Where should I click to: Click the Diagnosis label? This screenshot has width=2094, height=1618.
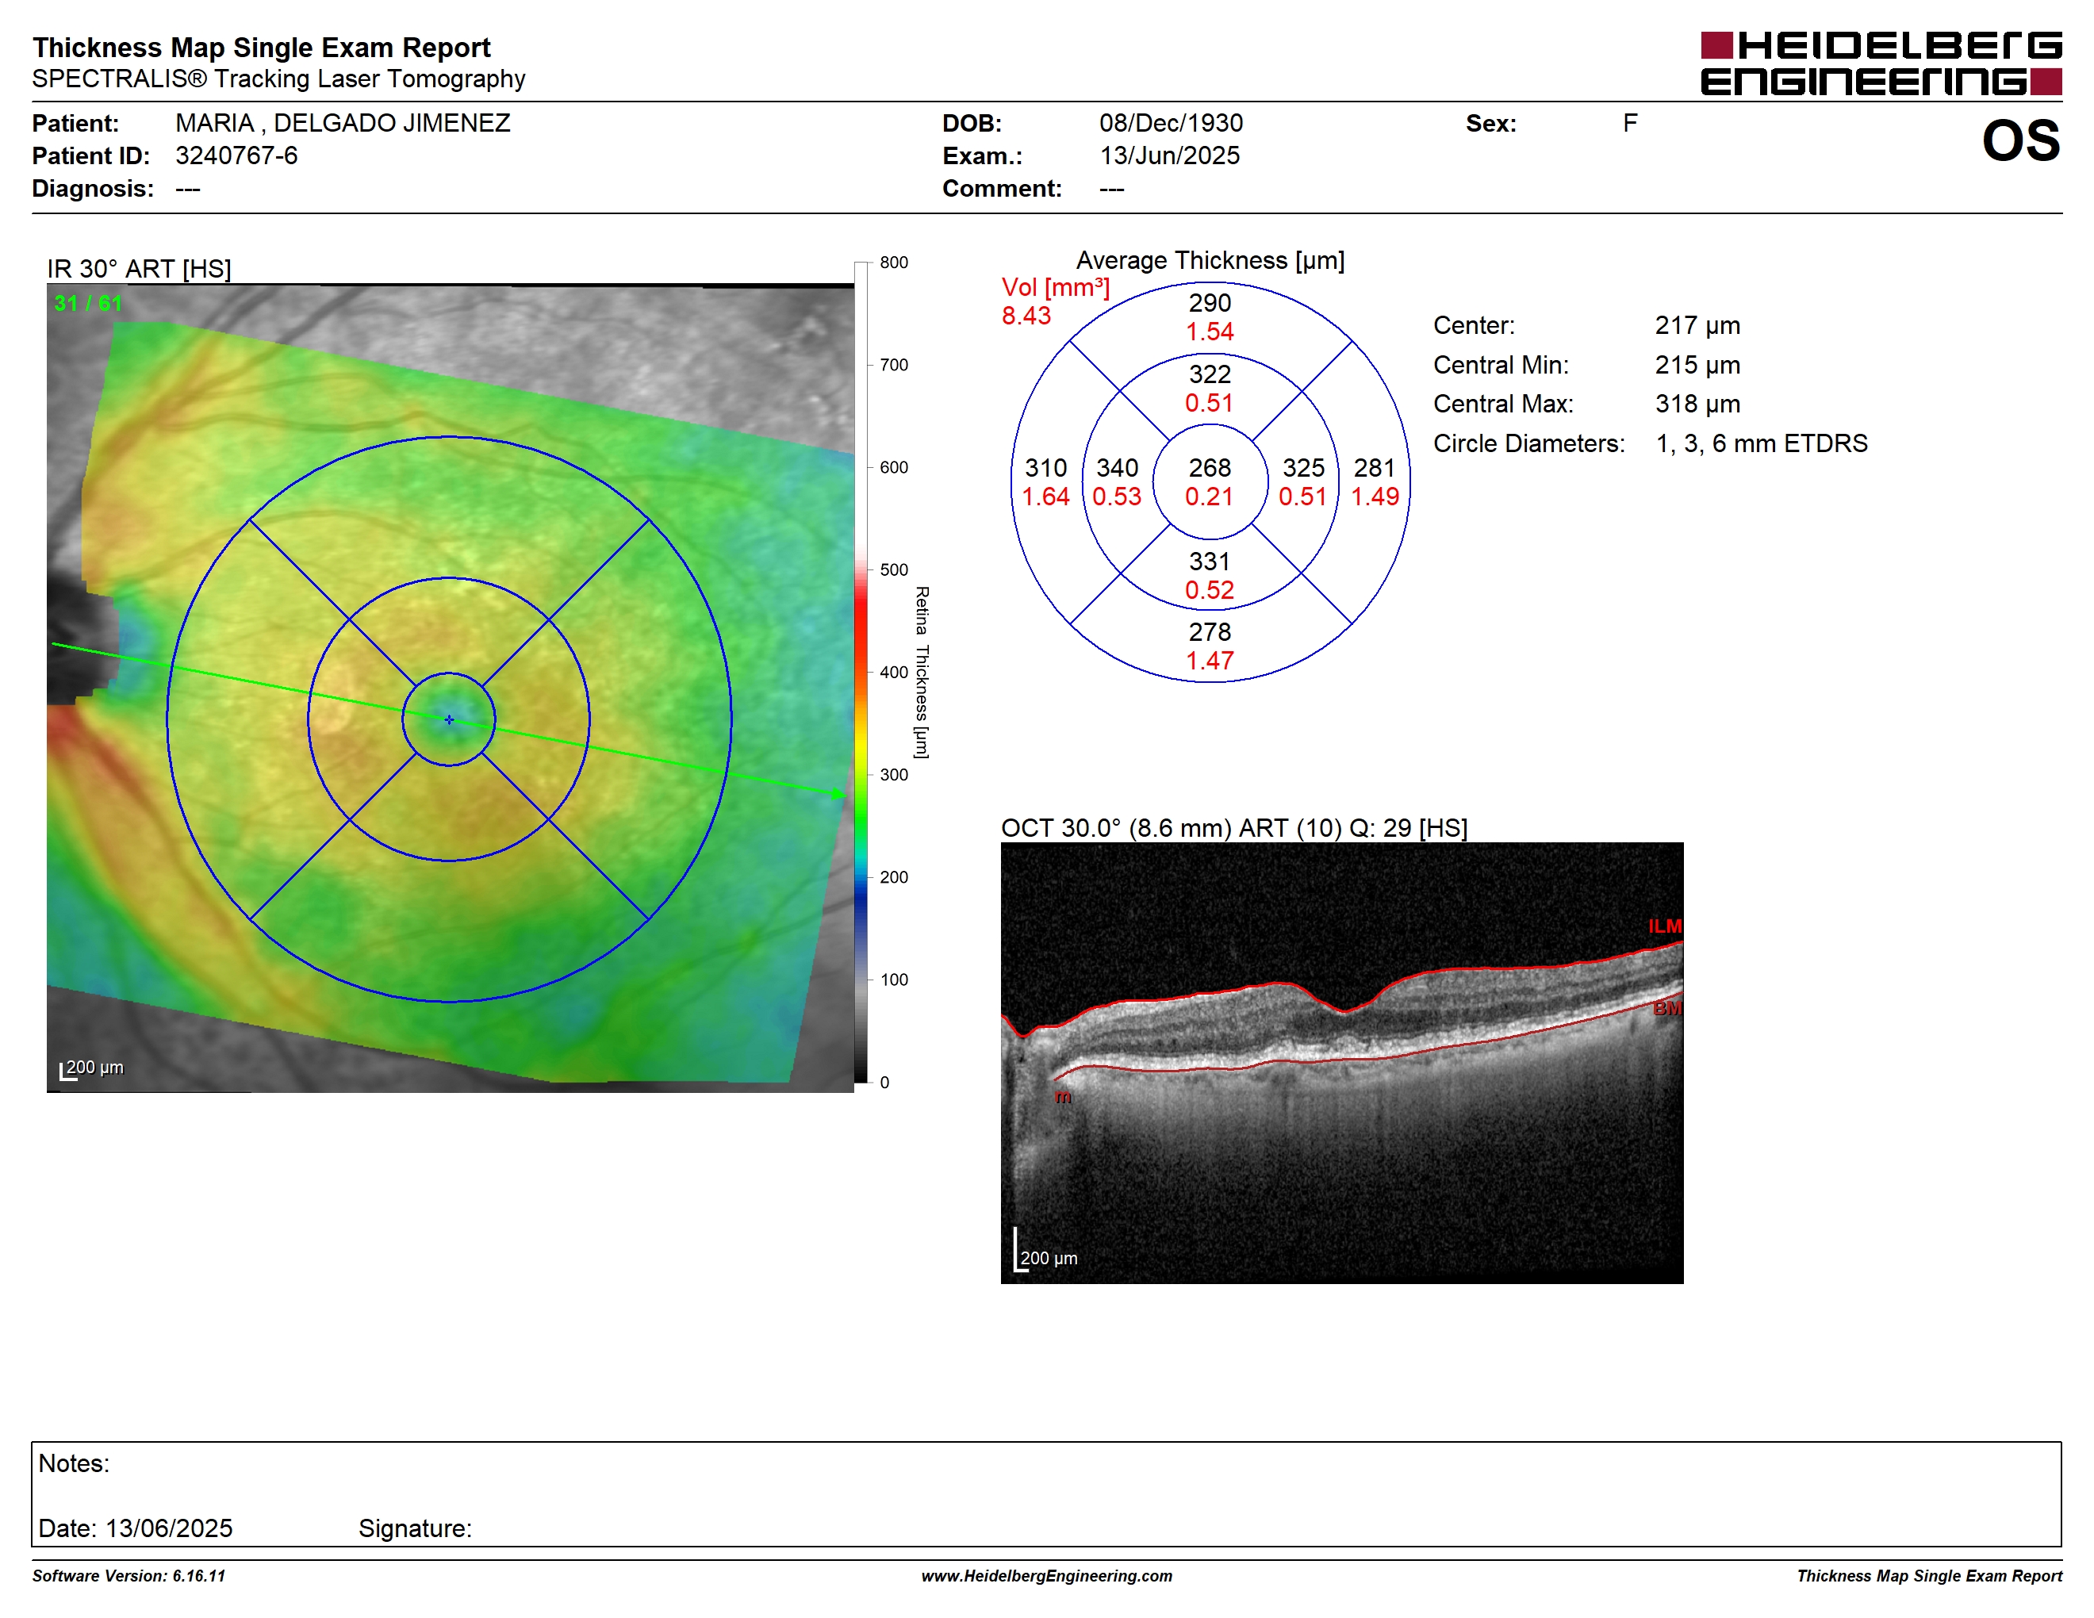point(93,188)
